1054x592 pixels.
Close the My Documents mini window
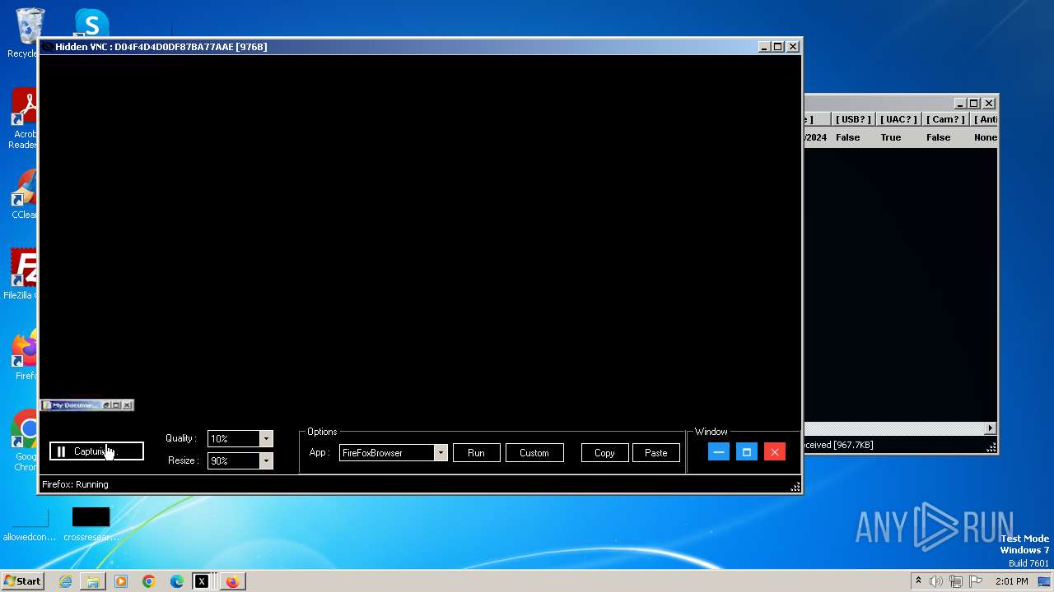pos(127,405)
